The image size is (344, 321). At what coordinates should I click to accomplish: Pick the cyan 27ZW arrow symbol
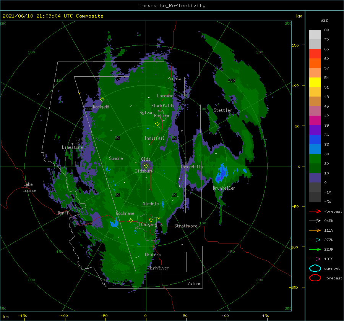point(315,240)
